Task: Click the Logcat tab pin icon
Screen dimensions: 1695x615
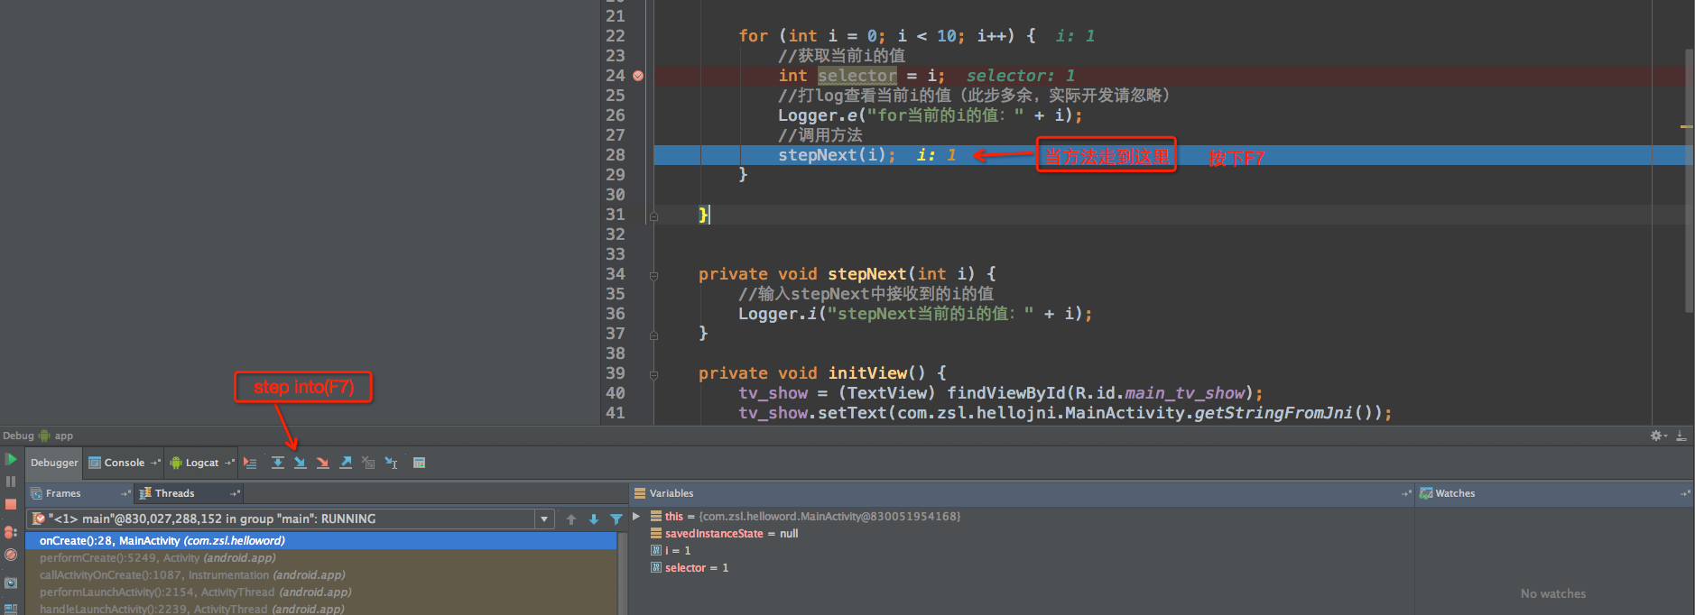Action: coord(229,463)
